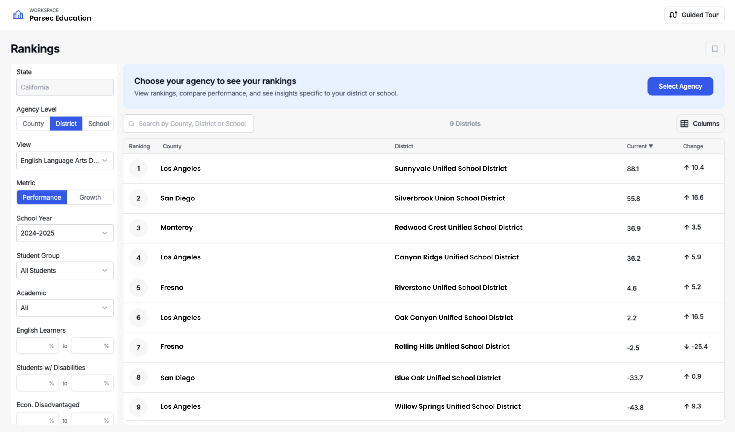The image size is (735, 432).
Task: Click the English Learners maximum percent field
Action: point(92,346)
